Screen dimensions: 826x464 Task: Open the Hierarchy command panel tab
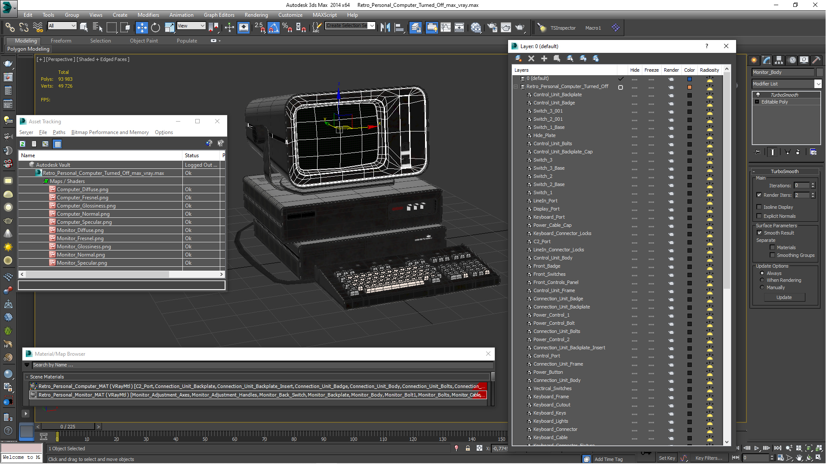779,60
